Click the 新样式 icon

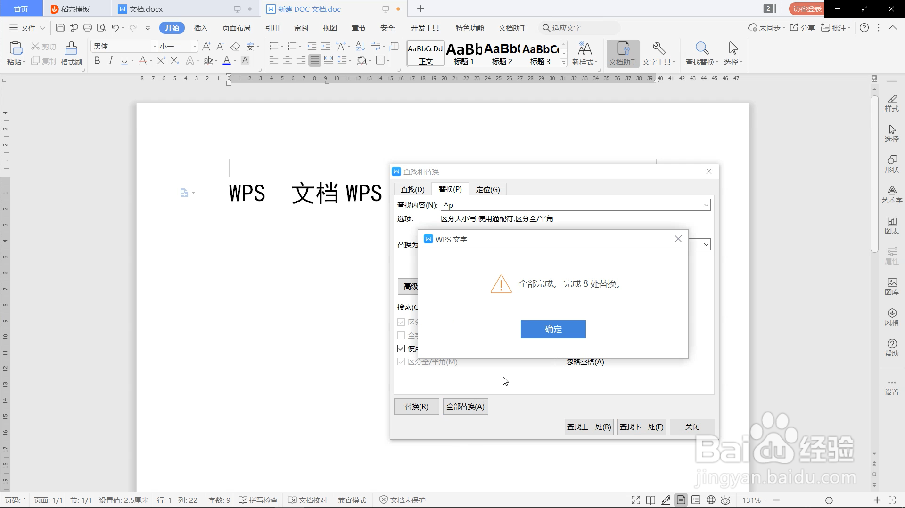[x=584, y=52]
